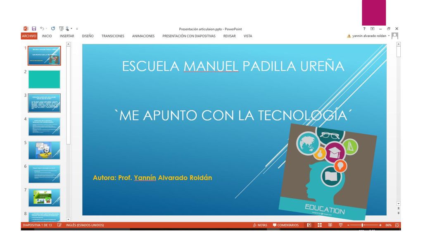Open the DISEÑO ribbon tab
423x238 pixels.
[88, 36]
